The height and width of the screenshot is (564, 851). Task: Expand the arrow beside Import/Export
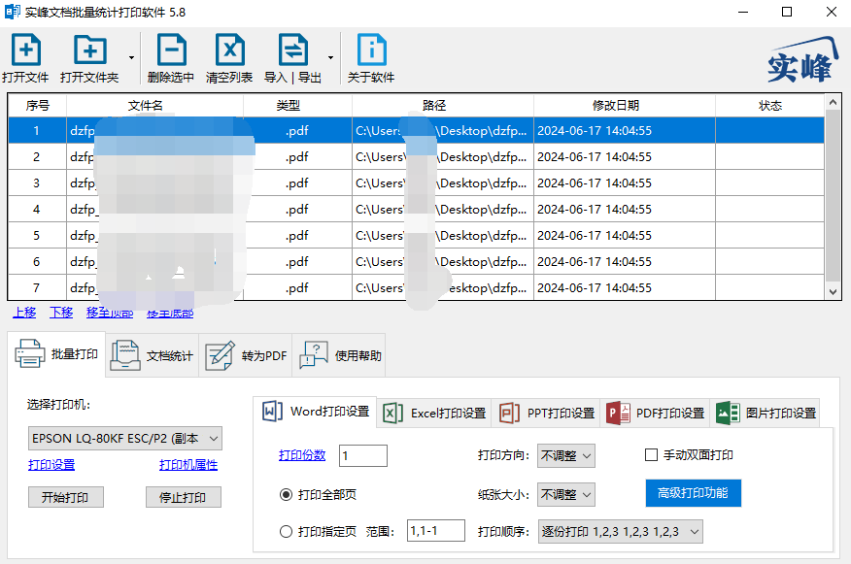pyautogui.click(x=330, y=57)
